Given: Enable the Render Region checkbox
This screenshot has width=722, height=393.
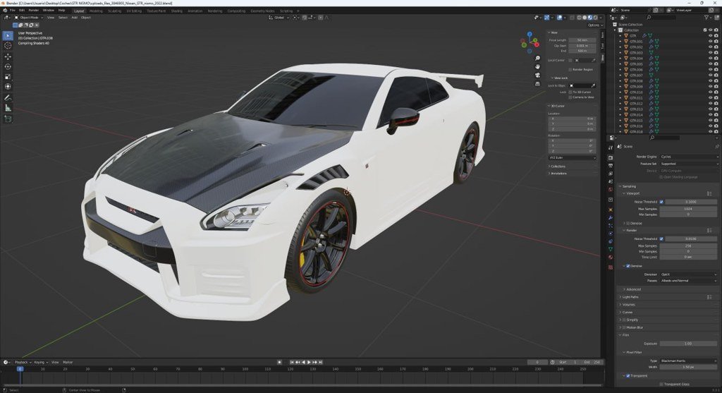Looking at the screenshot, I should click(570, 70).
